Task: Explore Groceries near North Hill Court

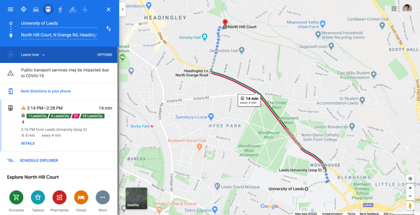Action: point(16,201)
